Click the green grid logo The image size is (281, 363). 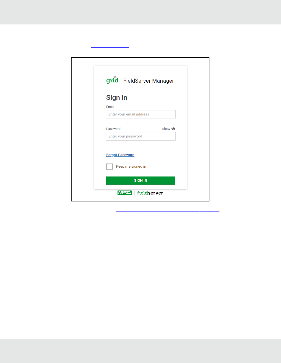click(112, 81)
